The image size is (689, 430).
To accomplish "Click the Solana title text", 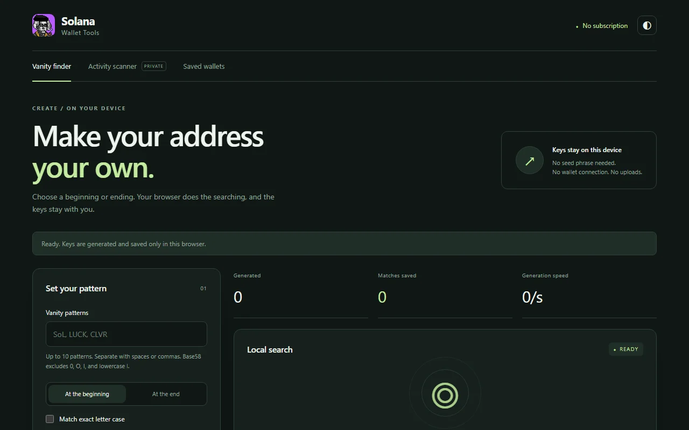I will tap(78, 21).
